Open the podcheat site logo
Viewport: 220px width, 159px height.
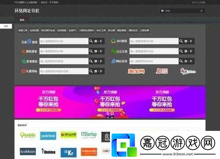pos(48,136)
